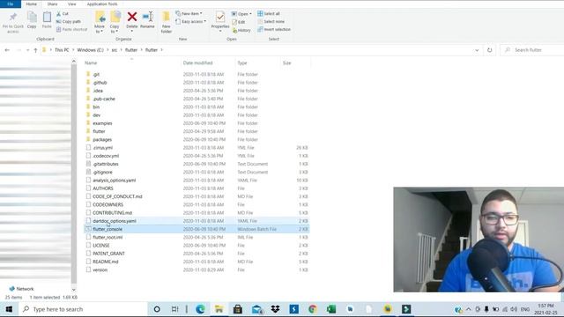
Task: Select the flutter_console batch file
Action: (x=108, y=229)
